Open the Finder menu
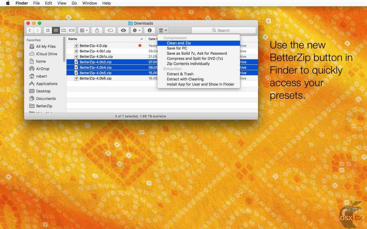The width and height of the screenshot is (367, 229). coord(22,3)
